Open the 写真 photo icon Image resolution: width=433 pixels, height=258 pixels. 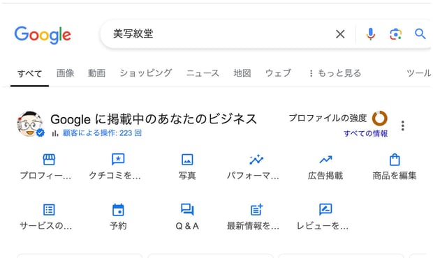(187, 160)
